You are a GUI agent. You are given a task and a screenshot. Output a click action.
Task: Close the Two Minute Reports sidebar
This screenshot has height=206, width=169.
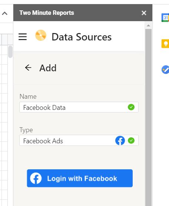point(144,13)
